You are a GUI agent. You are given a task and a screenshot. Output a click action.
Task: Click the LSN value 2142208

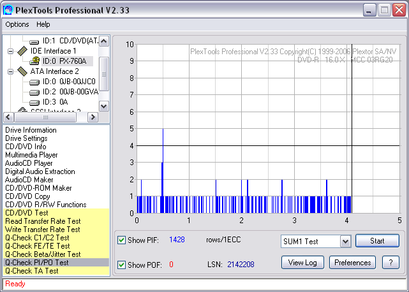(241, 265)
